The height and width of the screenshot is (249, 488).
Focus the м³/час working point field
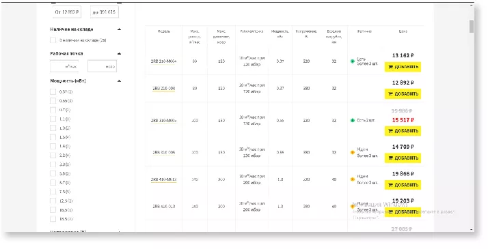(64, 66)
